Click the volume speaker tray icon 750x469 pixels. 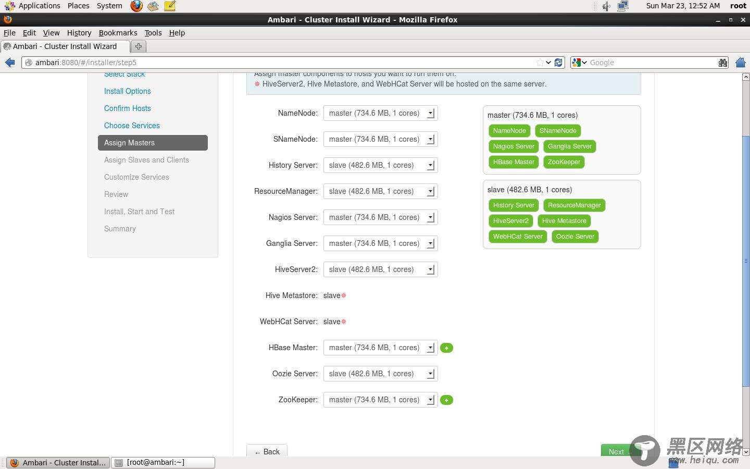pos(606,6)
